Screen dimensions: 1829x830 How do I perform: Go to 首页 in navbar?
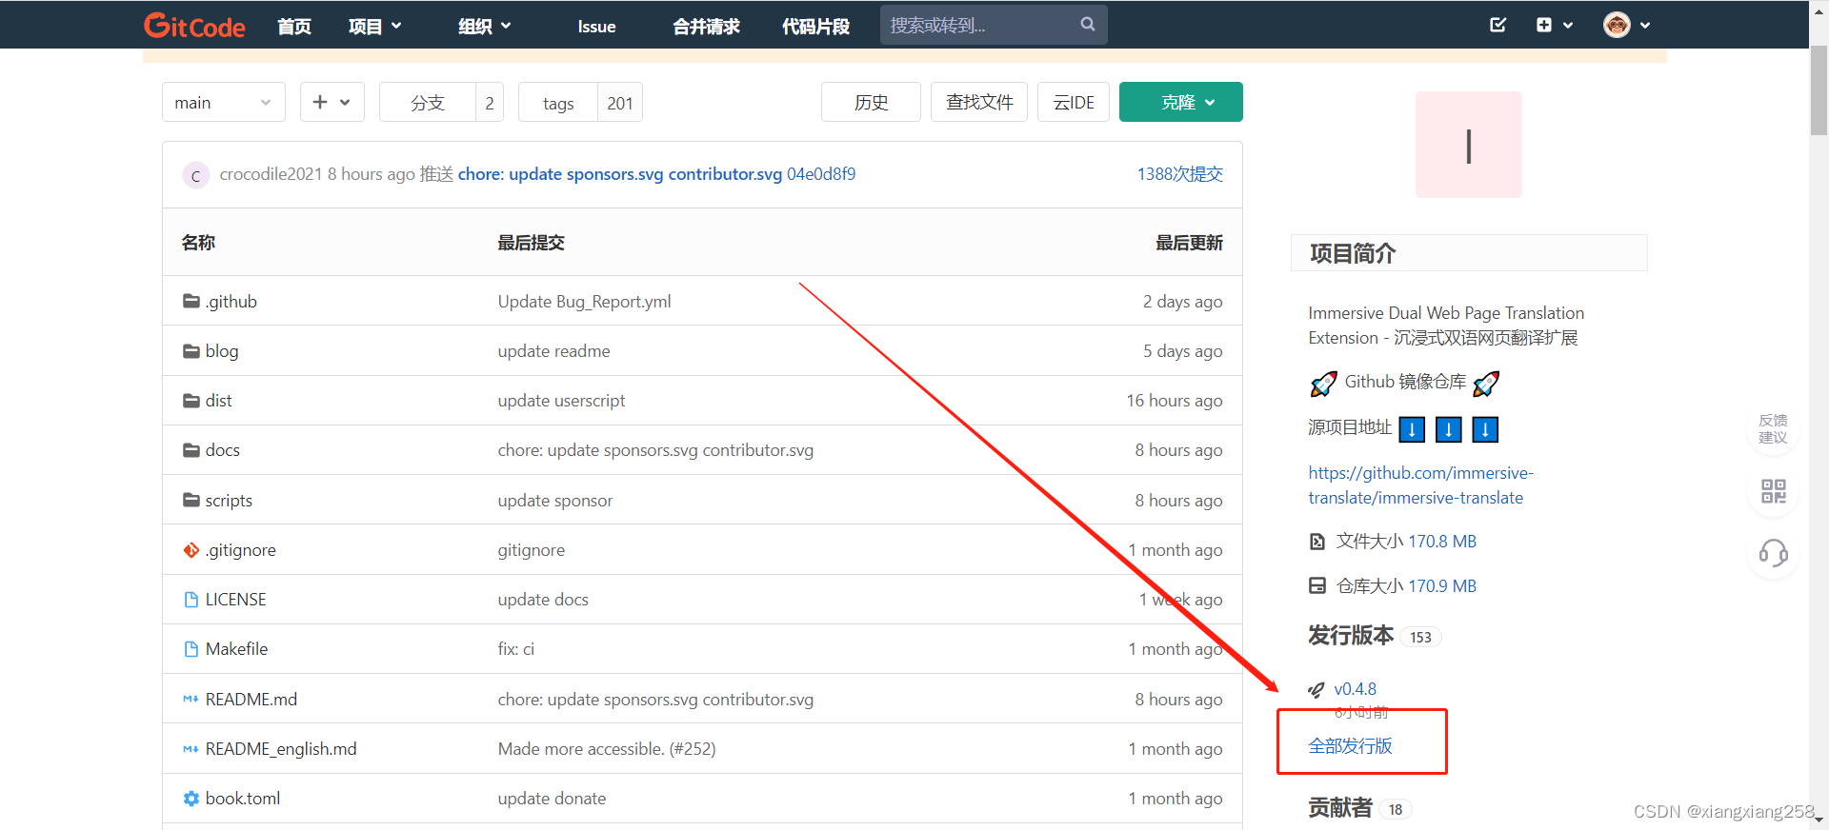click(x=294, y=26)
